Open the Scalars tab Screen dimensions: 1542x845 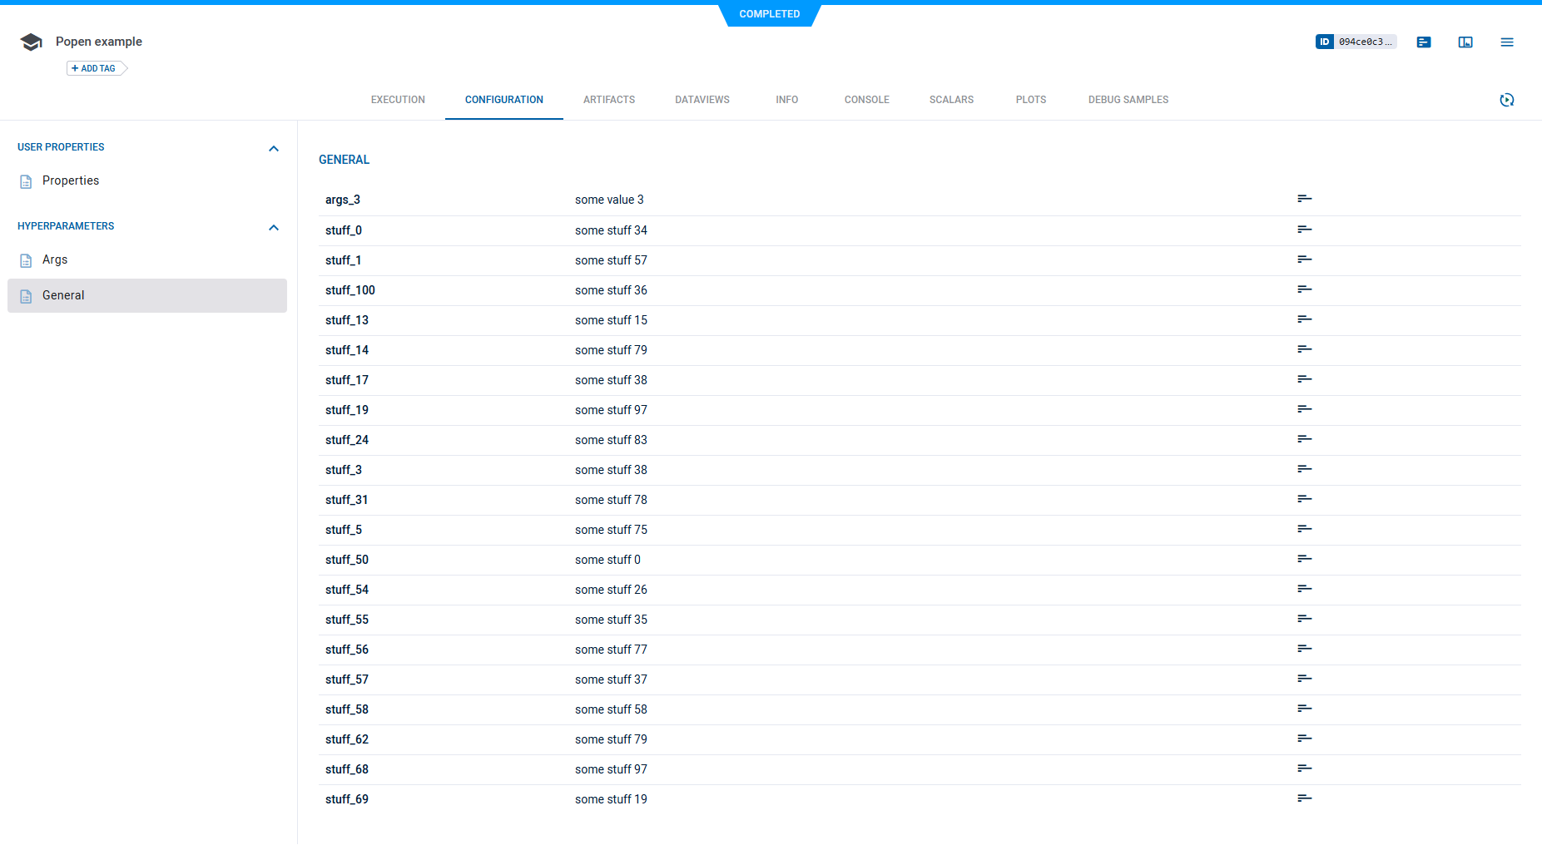(x=950, y=100)
